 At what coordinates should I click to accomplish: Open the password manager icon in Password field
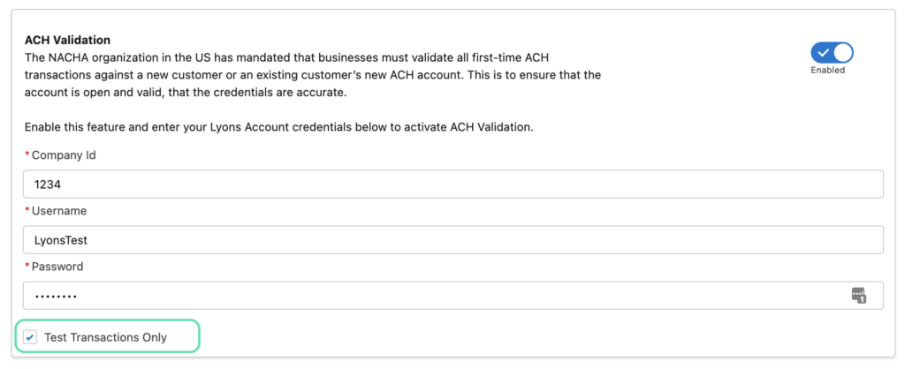click(859, 295)
